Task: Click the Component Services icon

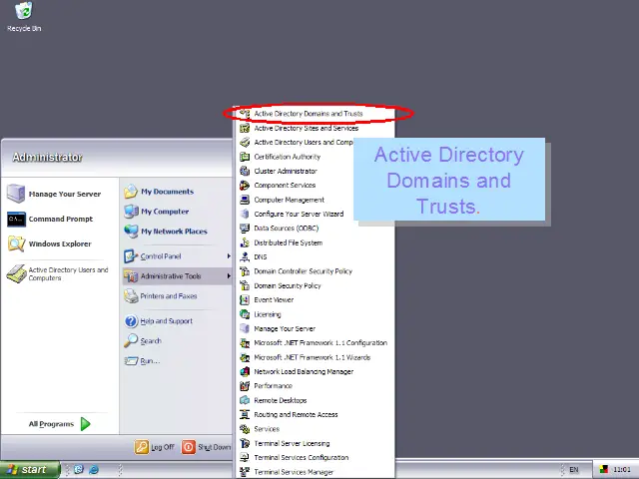Action: [x=245, y=186]
